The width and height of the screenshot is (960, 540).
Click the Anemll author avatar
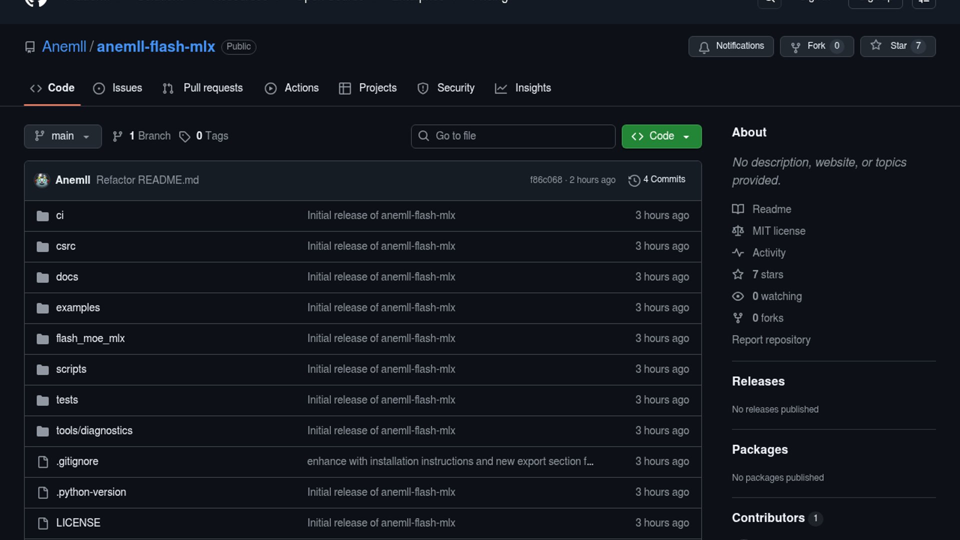[42, 180]
